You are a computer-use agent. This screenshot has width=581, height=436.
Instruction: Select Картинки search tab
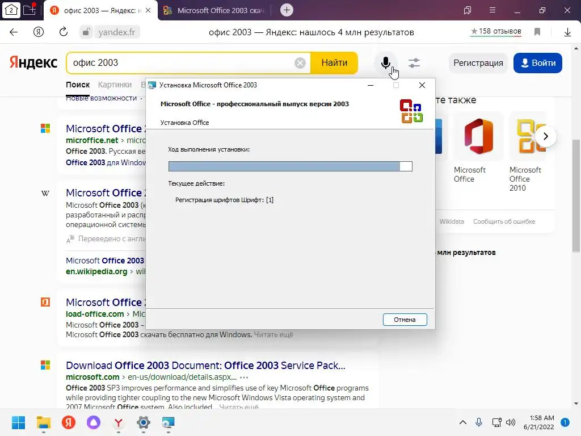[115, 85]
